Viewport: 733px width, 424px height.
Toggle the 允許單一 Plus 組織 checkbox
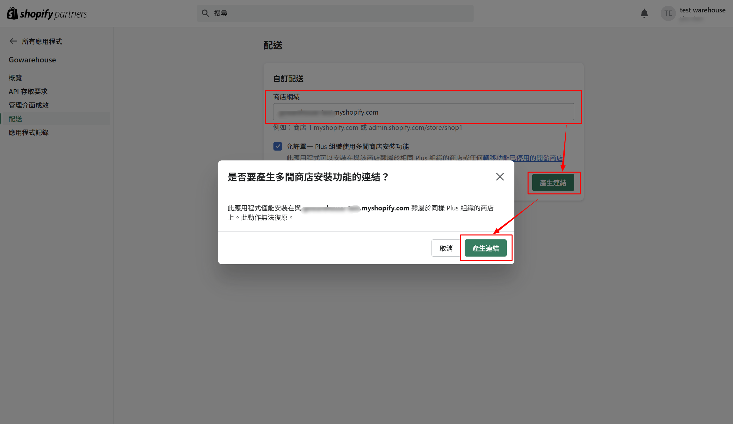click(278, 146)
